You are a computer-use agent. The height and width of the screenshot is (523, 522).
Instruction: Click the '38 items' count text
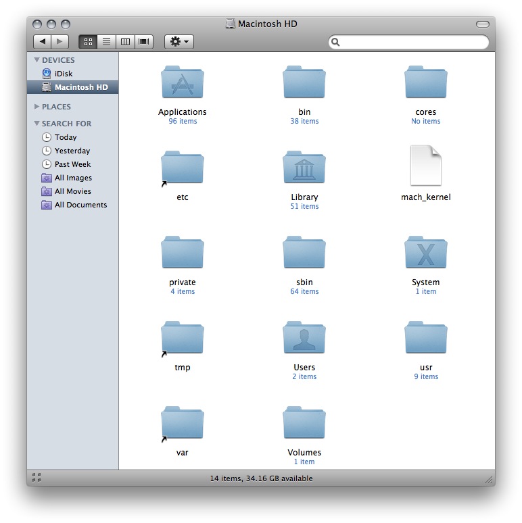(x=304, y=121)
